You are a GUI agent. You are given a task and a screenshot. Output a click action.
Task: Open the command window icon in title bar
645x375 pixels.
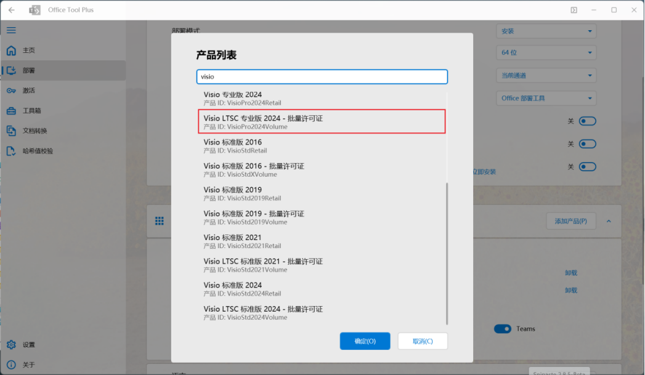(574, 10)
